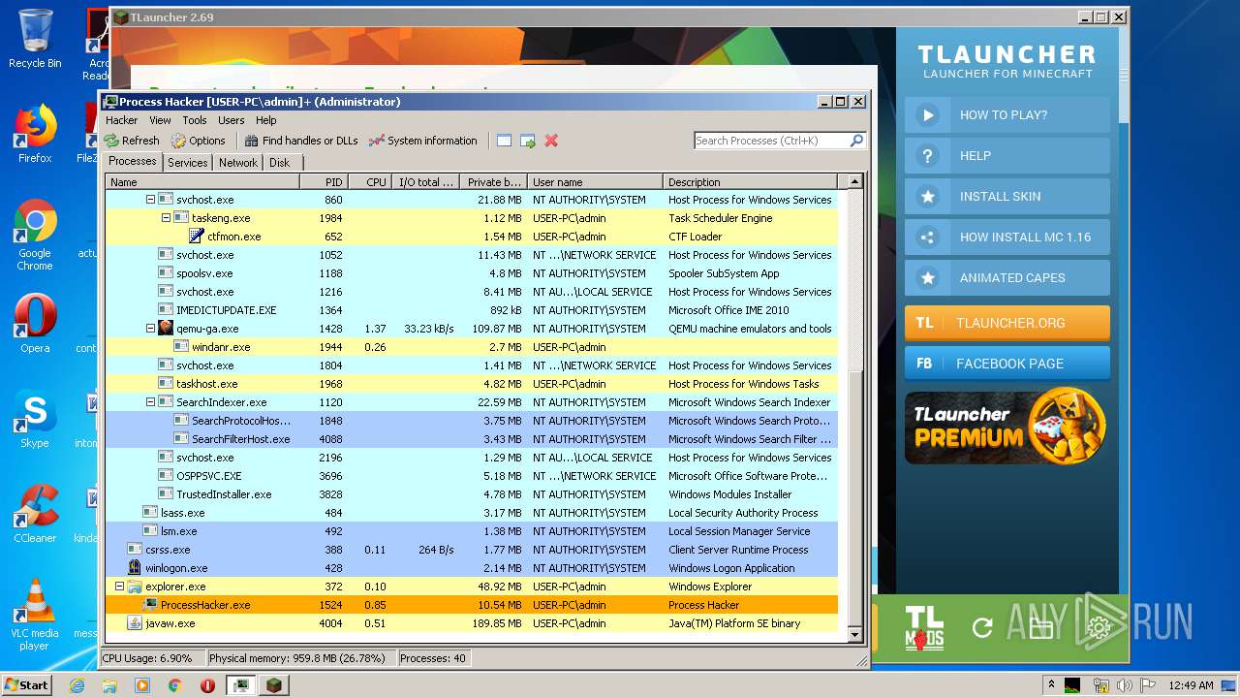Collapse the svchost.exe 860 tree node

tap(150, 200)
